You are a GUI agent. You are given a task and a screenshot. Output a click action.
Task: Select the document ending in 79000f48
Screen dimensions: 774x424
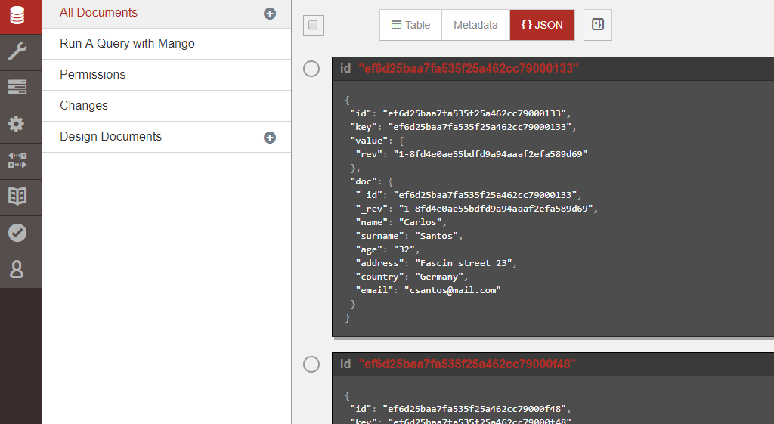(x=311, y=364)
